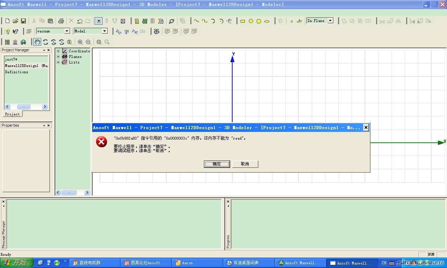Undo the last action

coord(80,21)
